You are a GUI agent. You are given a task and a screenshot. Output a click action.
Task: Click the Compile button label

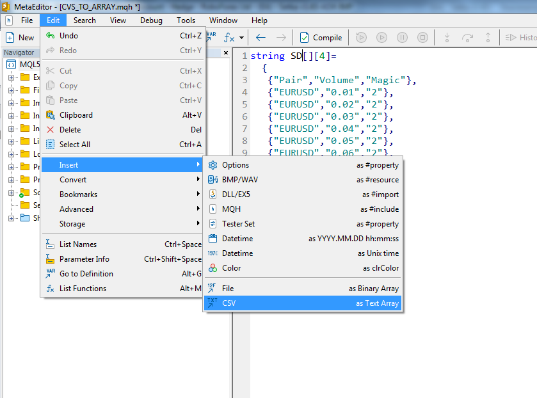[328, 38]
